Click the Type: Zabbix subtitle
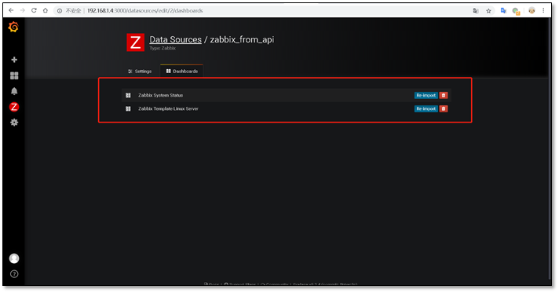559x293 pixels. click(x=163, y=48)
